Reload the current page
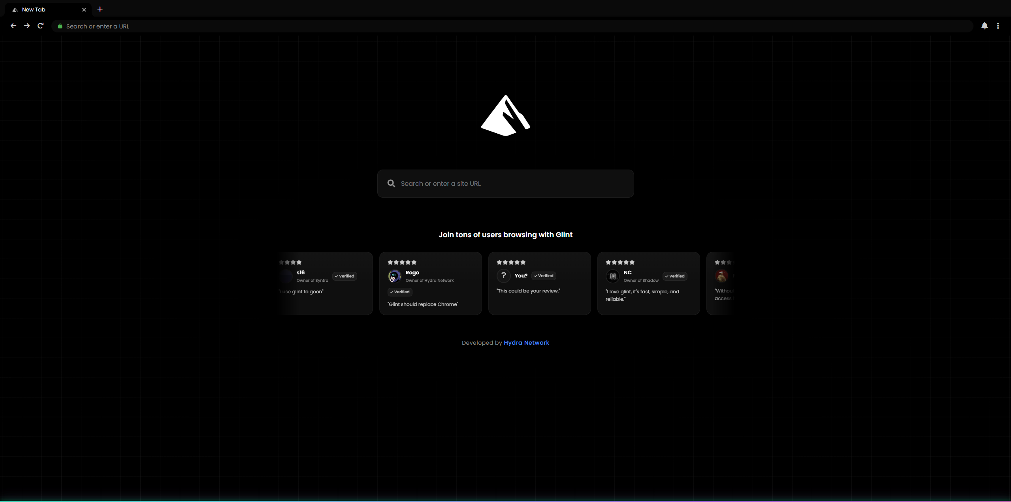The image size is (1011, 502). [41, 26]
